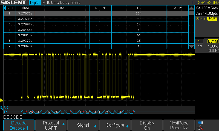
Task: Select the Decode 1 softkey
Action: [x=19, y=125]
